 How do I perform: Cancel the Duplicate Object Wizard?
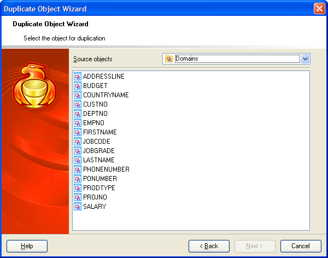pos(301,246)
